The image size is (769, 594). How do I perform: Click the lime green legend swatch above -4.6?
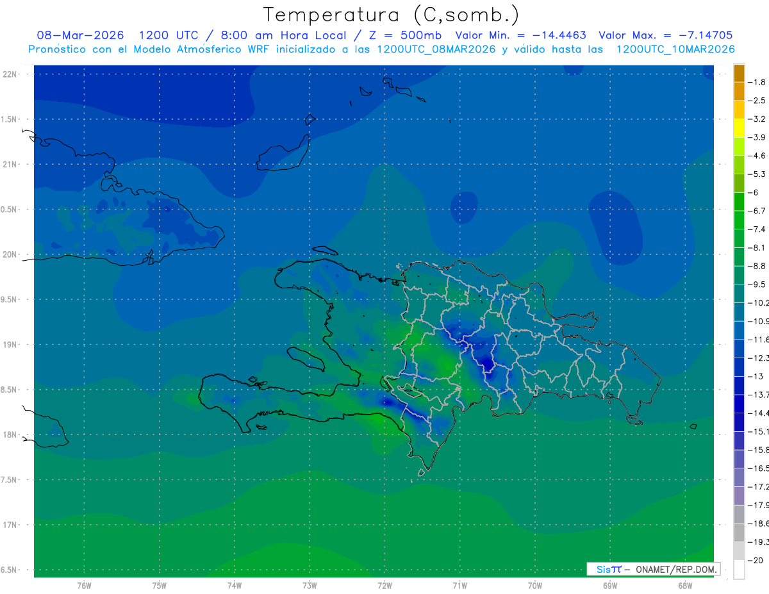(739, 147)
